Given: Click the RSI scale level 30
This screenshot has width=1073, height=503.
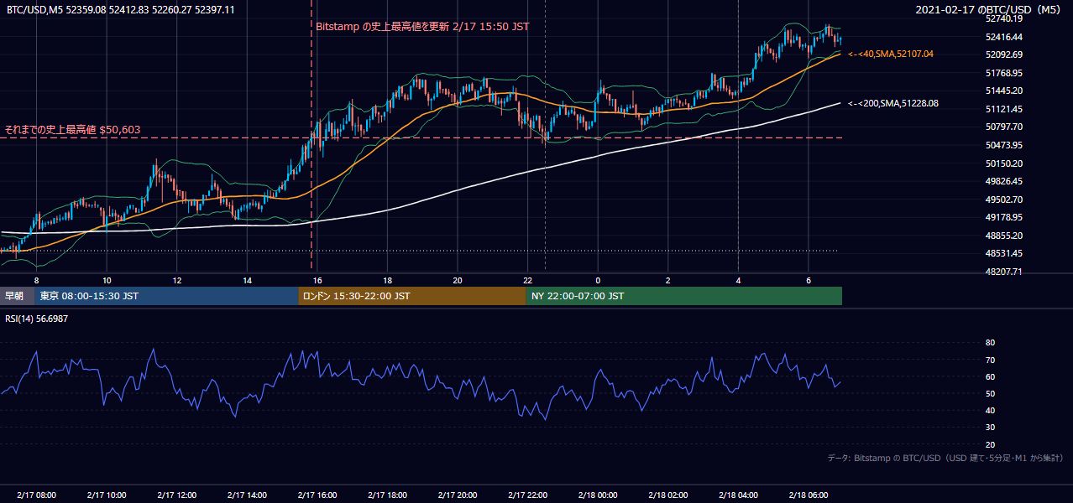Looking at the screenshot, I should tap(990, 428).
